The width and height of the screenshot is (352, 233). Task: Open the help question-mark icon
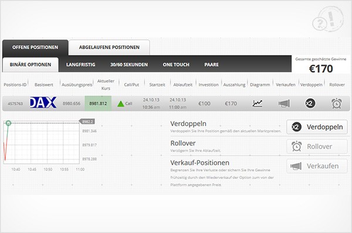pos(320,23)
